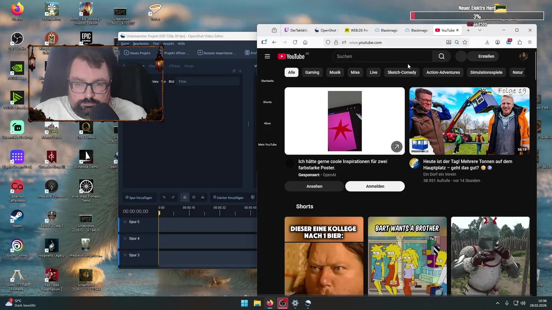Select the Effekte tab in OpenShot

coord(174,66)
